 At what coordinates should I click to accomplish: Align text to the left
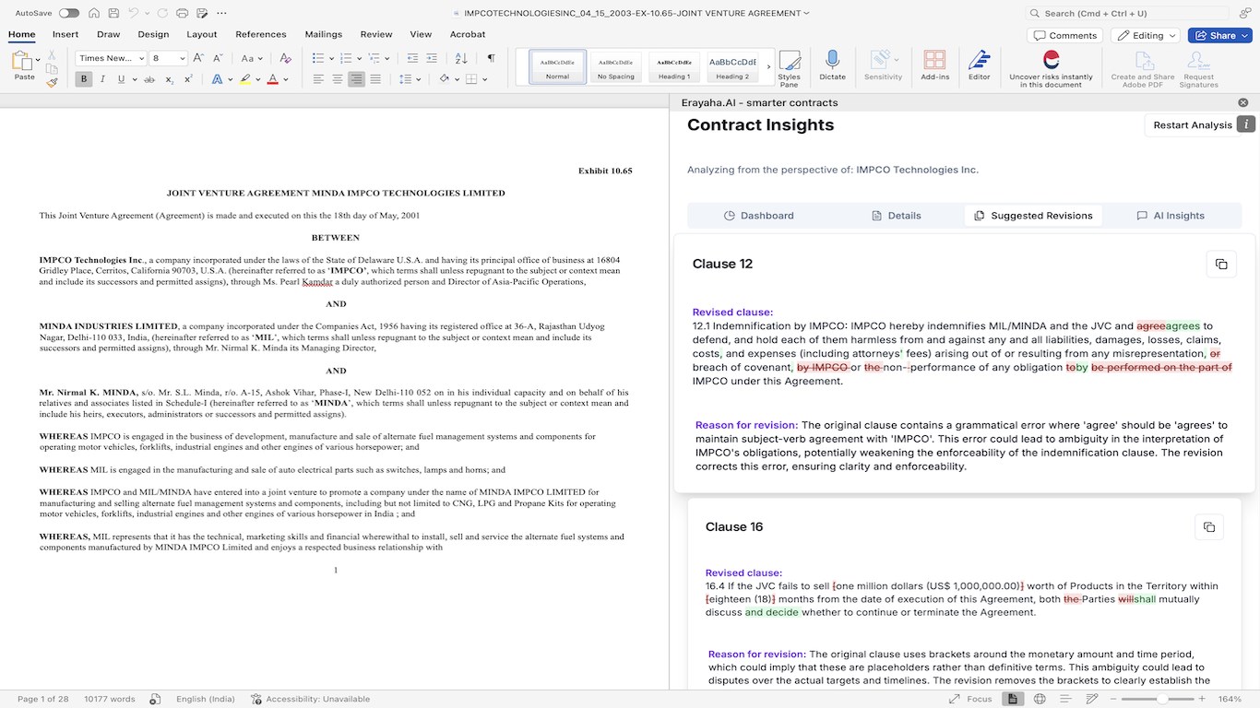pyautogui.click(x=318, y=79)
